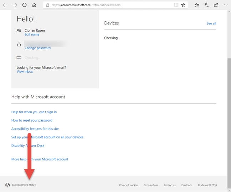Open the Edit name link
The image size is (231, 192).
(x=32, y=34)
